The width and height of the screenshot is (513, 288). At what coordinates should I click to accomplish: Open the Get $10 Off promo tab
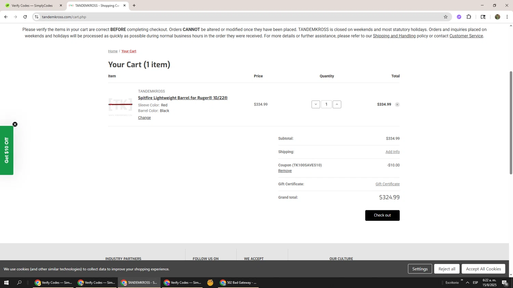pyautogui.click(x=6, y=150)
